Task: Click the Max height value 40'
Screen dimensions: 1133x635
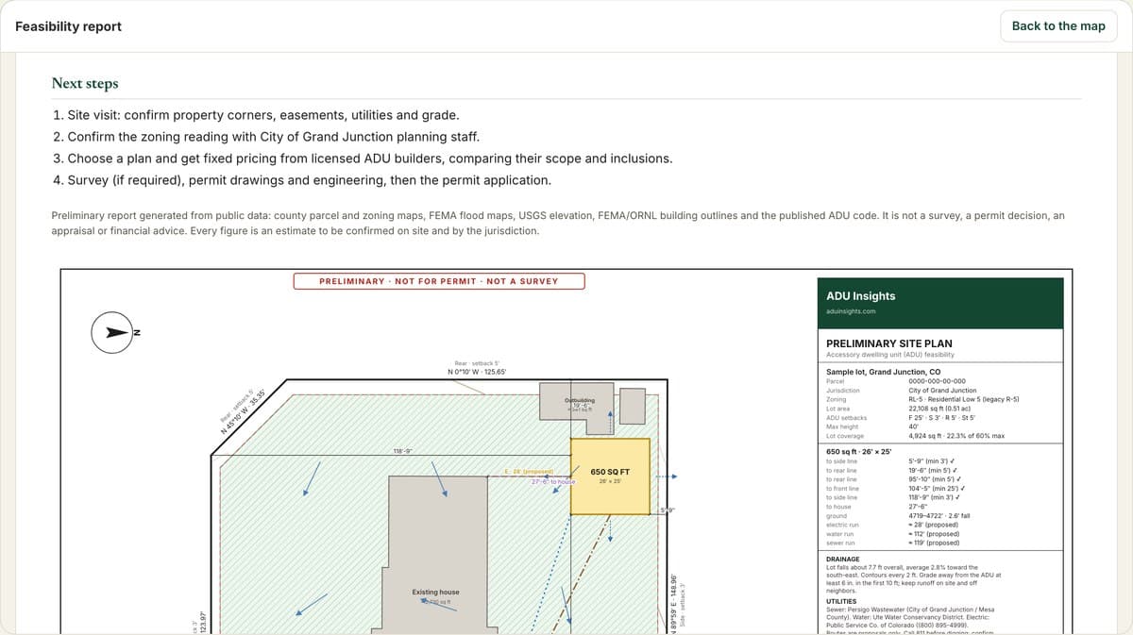Action: [x=913, y=426]
